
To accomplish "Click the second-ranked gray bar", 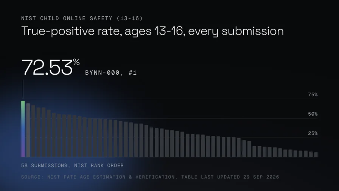I will pyautogui.click(x=28, y=130).
